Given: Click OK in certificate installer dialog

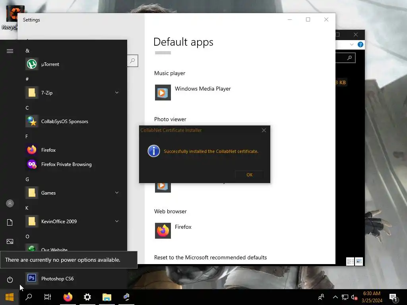Looking at the screenshot, I should pyautogui.click(x=249, y=175).
